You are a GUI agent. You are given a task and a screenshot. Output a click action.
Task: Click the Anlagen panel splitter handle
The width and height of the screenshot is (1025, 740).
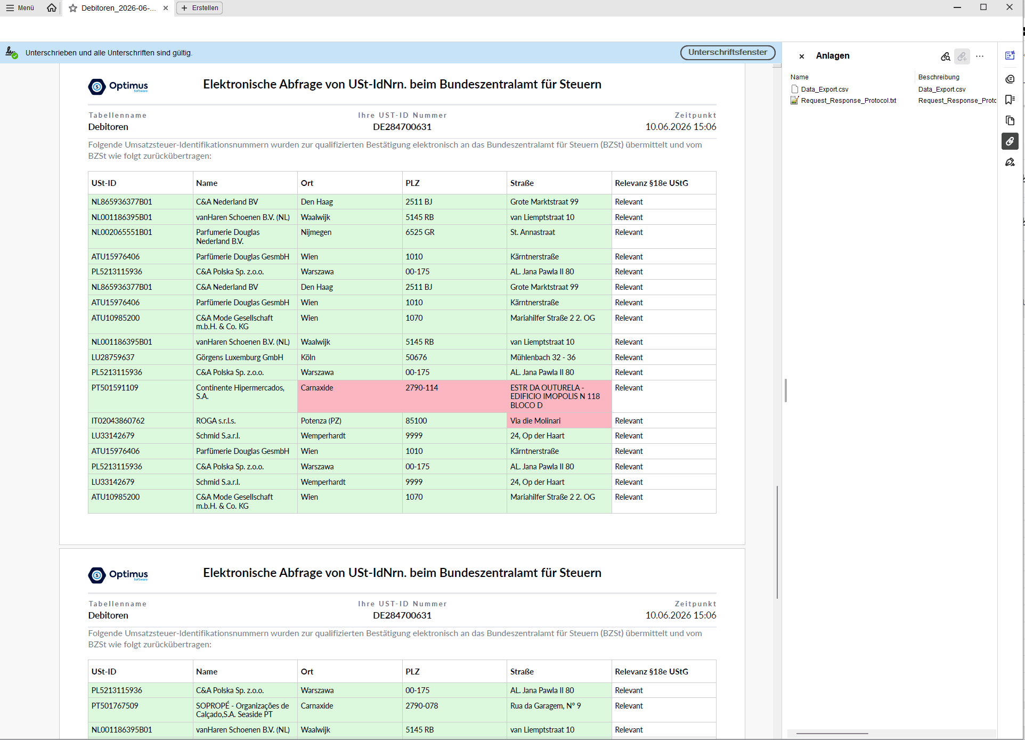pos(786,391)
